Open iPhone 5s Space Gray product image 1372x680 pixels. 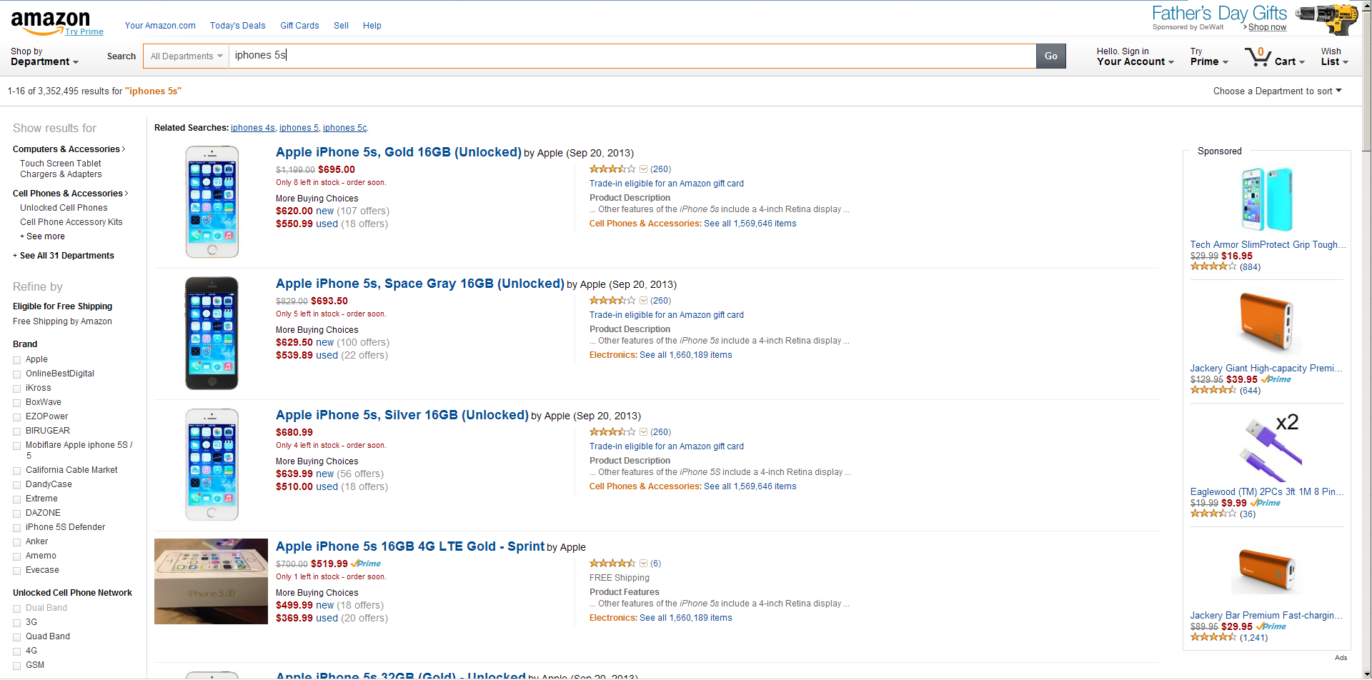click(212, 333)
